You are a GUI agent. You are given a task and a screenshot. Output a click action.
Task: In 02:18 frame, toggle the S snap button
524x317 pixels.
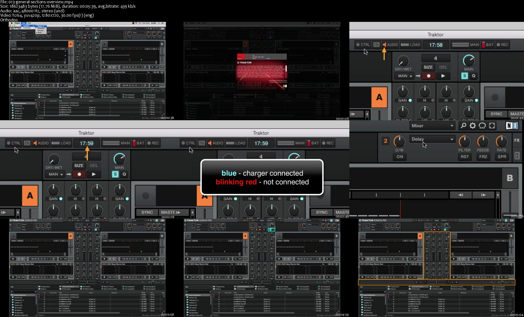[x=115, y=174]
